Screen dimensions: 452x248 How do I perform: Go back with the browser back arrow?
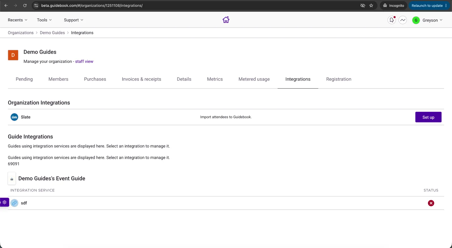click(x=6, y=5)
